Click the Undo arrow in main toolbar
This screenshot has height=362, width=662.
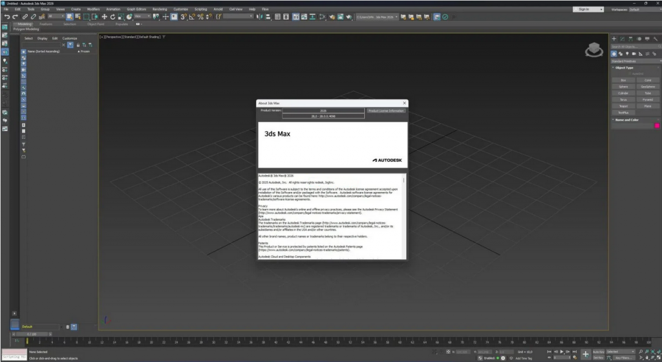click(x=6, y=17)
